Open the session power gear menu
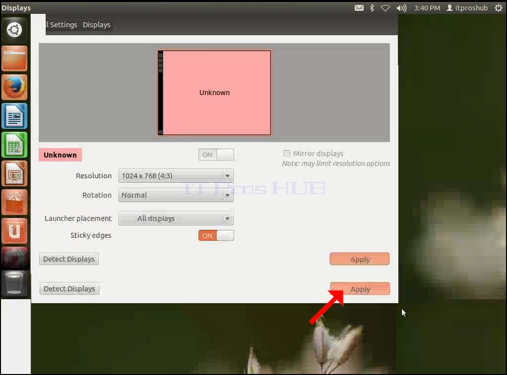Viewport: 507px width, 375px height. pyautogui.click(x=498, y=8)
